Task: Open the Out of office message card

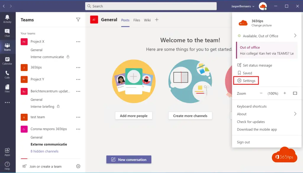Action: [267, 50]
